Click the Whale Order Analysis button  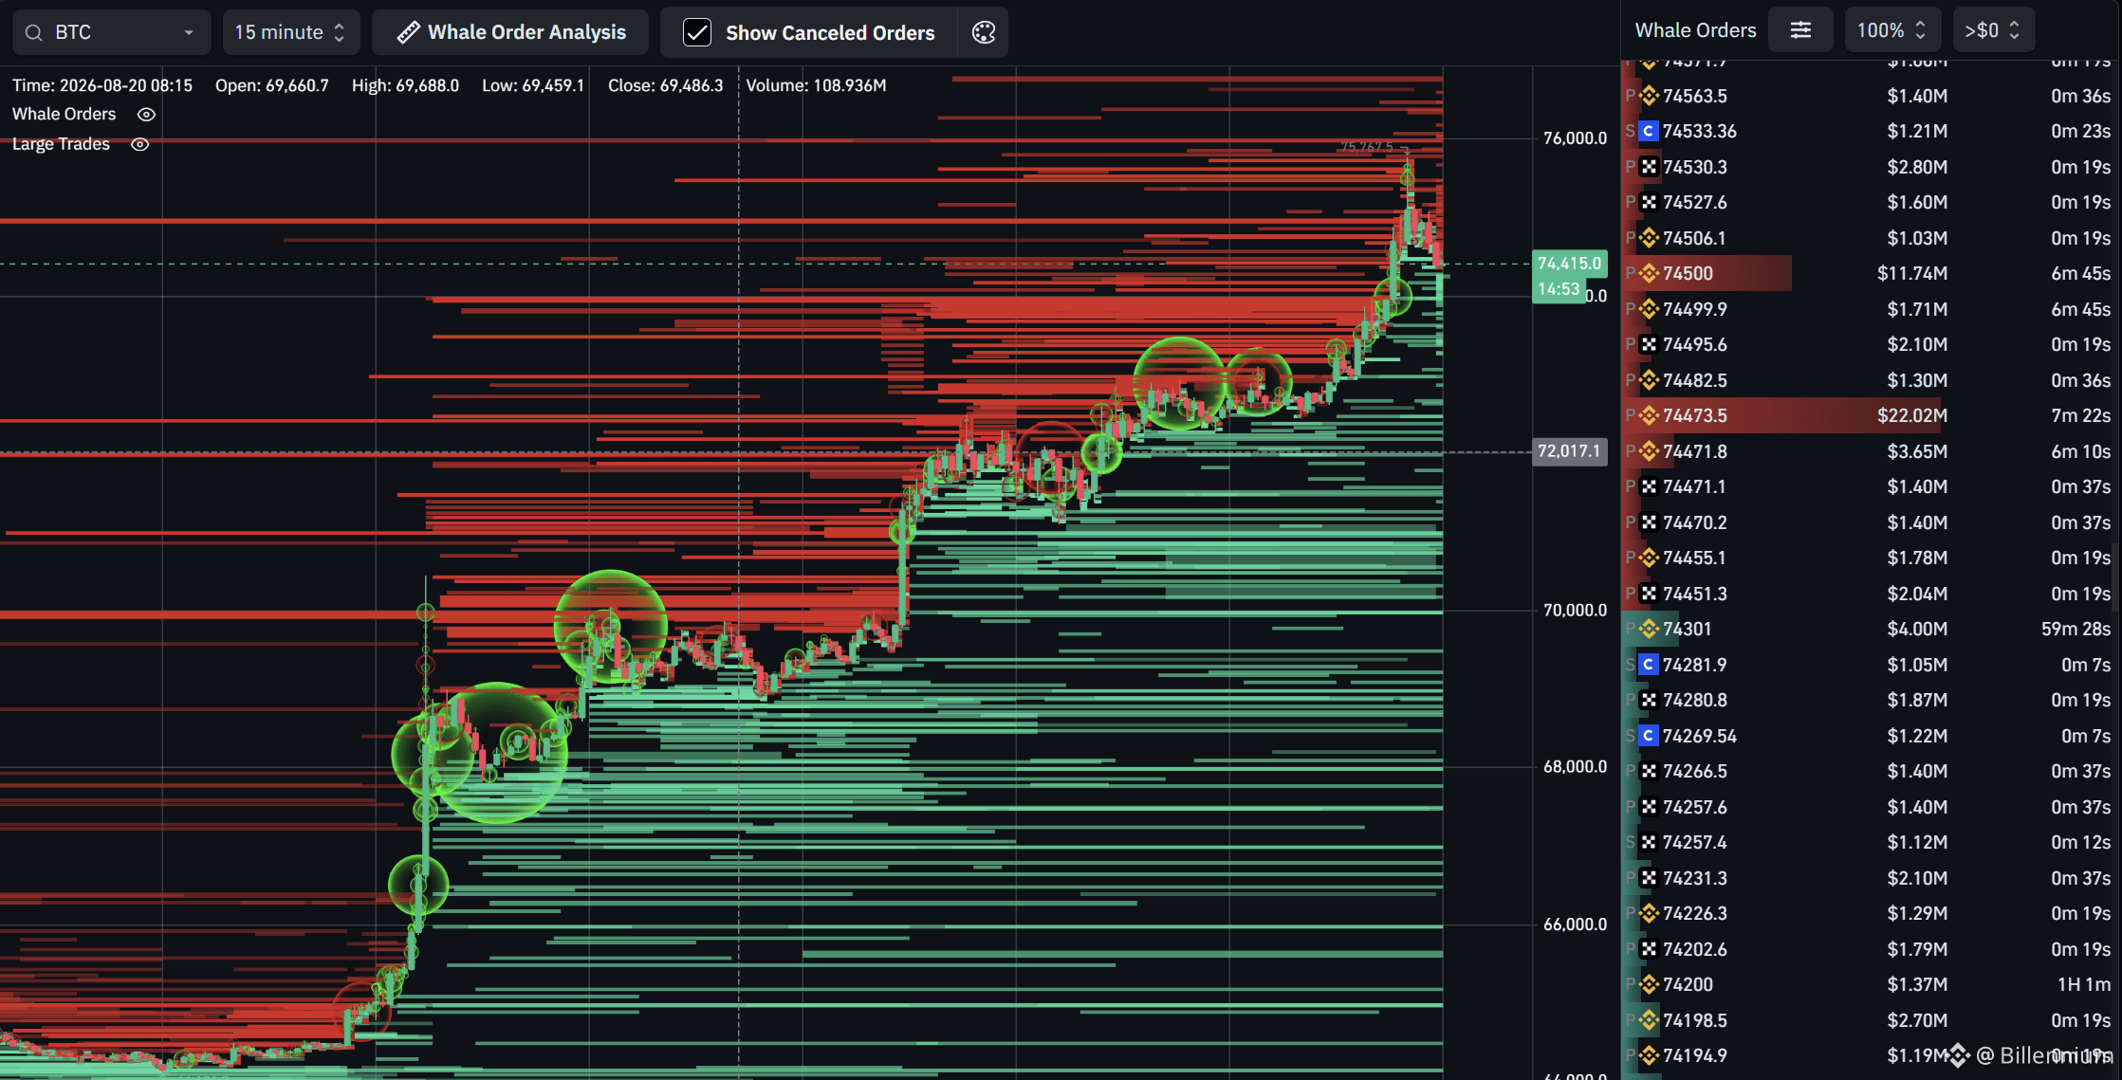pyautogui.click(x=510, y=32)
